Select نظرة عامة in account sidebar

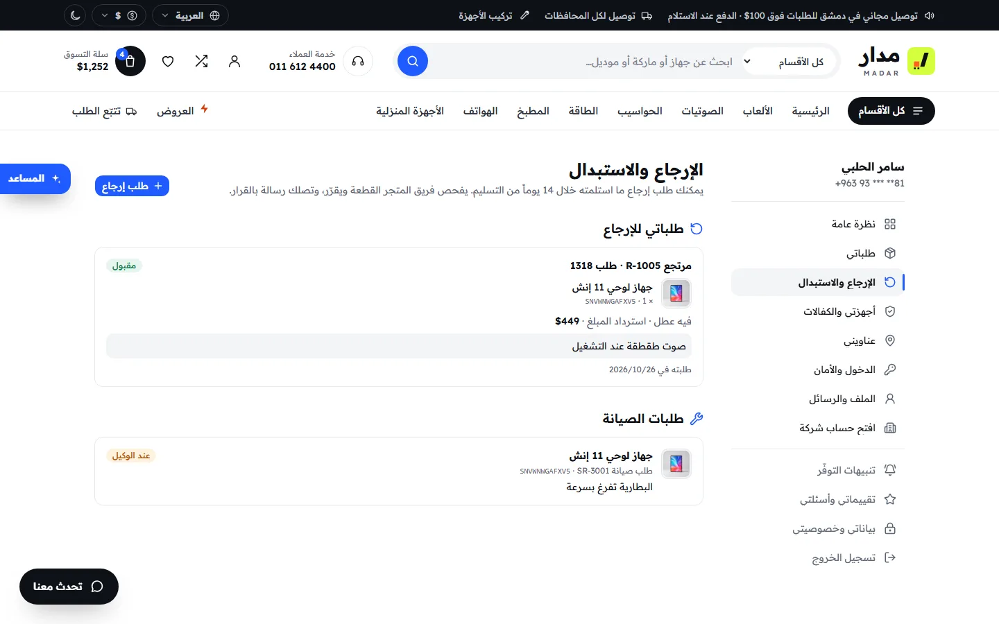(817, 224)
